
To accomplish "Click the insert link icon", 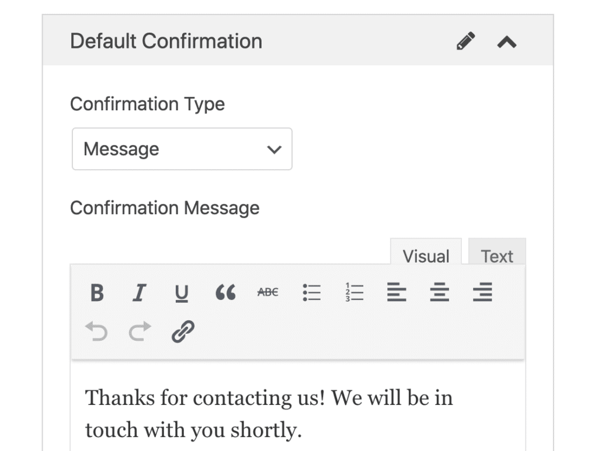I will pyautogui.click(x=183, y=331).
